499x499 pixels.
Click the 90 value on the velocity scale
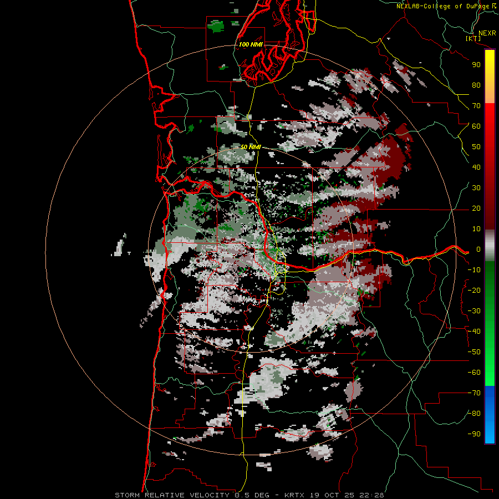[476, 65]
